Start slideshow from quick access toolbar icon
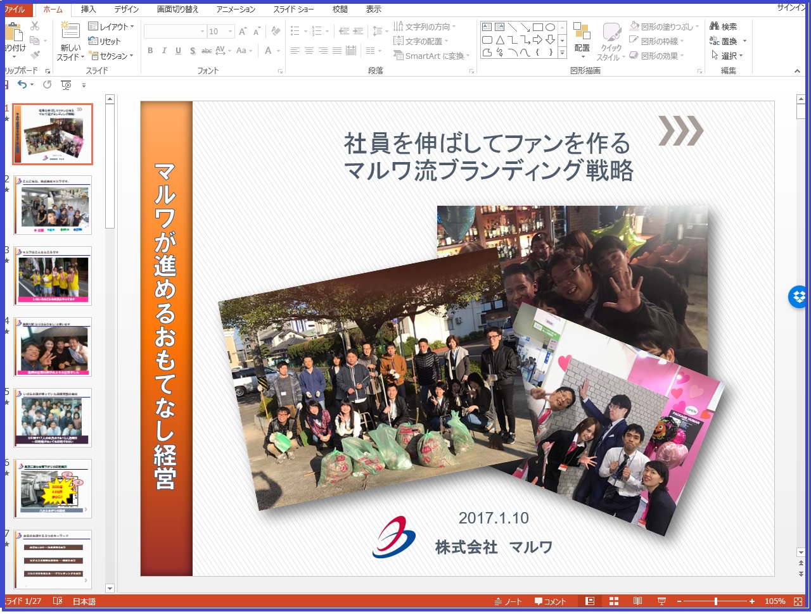This screenshot has width=811, height=614. click(66, 85)
